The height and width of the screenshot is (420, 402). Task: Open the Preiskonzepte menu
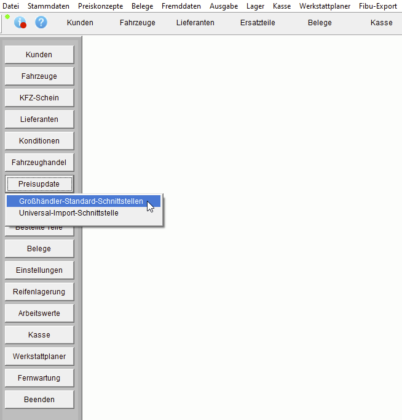[x=101, y=6]
